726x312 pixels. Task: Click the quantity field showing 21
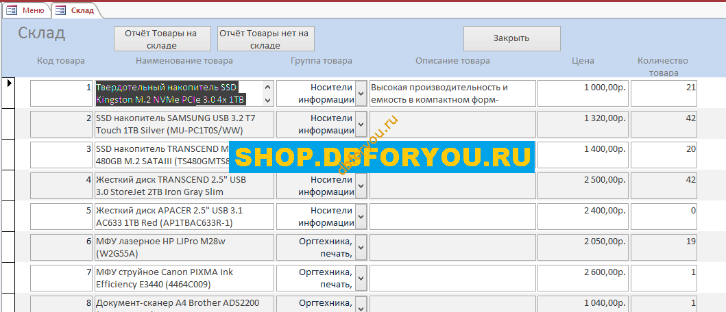tap(664, 93)
